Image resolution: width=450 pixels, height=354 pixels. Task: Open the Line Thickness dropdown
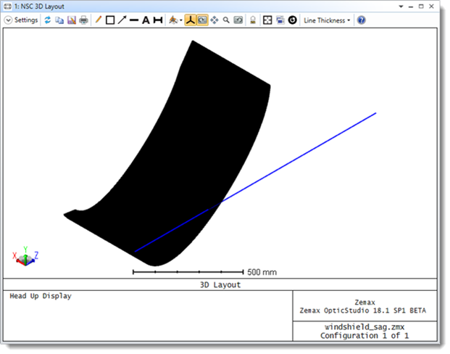[327, 20]
